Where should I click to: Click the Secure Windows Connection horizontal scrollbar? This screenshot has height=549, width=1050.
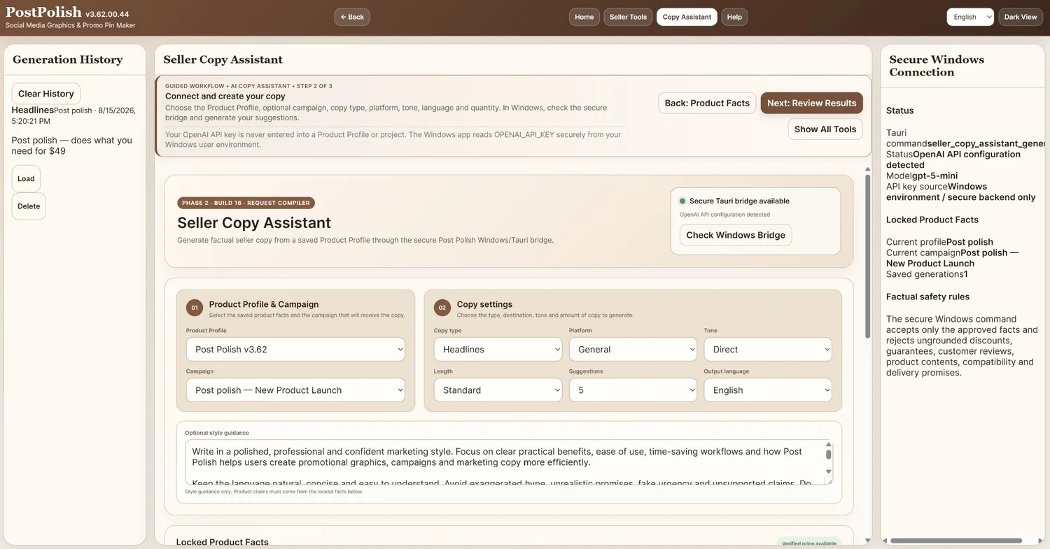956,541
